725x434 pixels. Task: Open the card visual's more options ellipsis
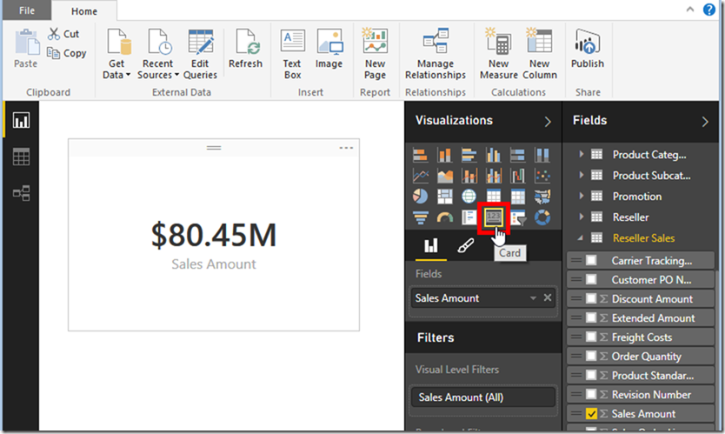pos(346,148)
